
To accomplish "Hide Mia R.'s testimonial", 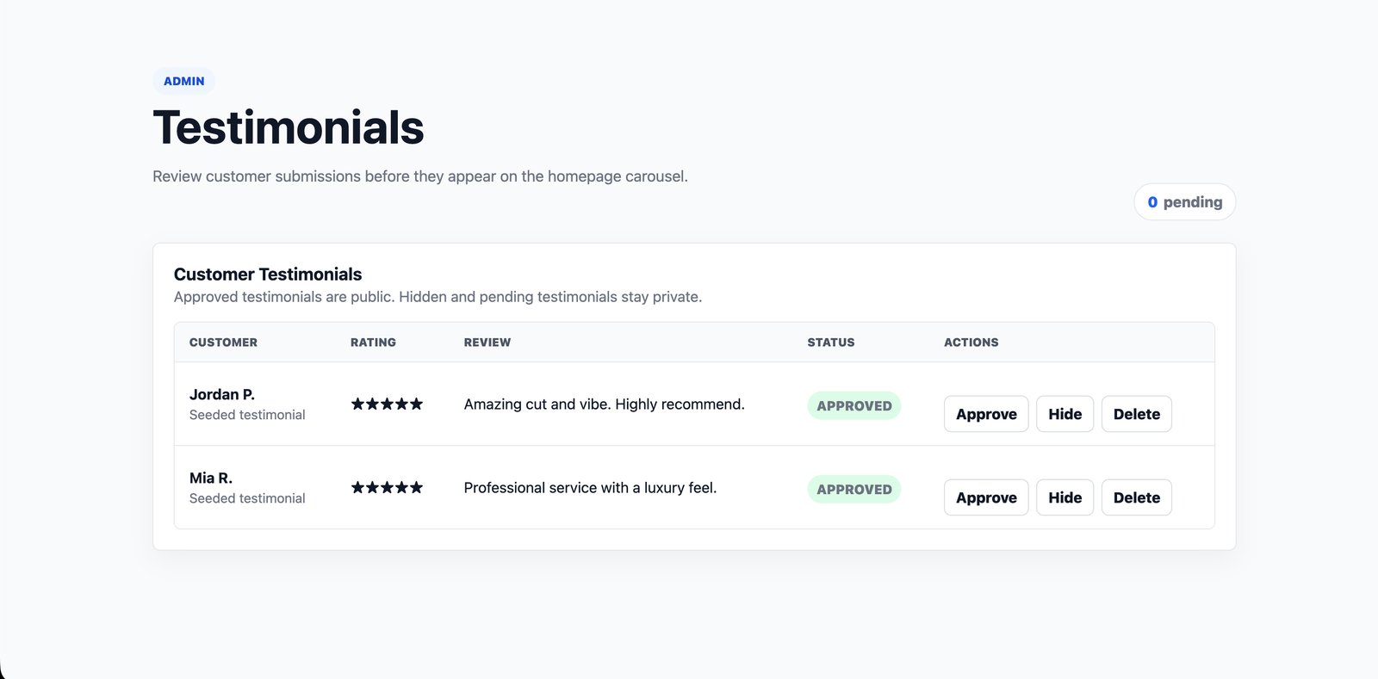I will tap(1065, 497).
